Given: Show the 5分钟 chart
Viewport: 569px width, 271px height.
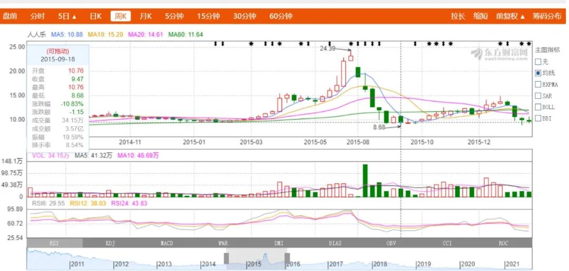Looking at the screenshot, I should click(174, 16).
